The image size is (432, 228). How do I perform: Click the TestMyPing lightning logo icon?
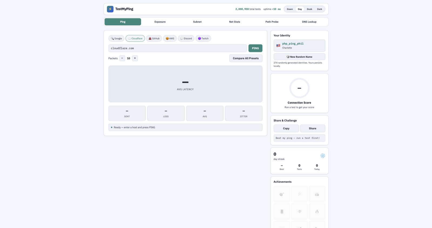pos(110,9)
